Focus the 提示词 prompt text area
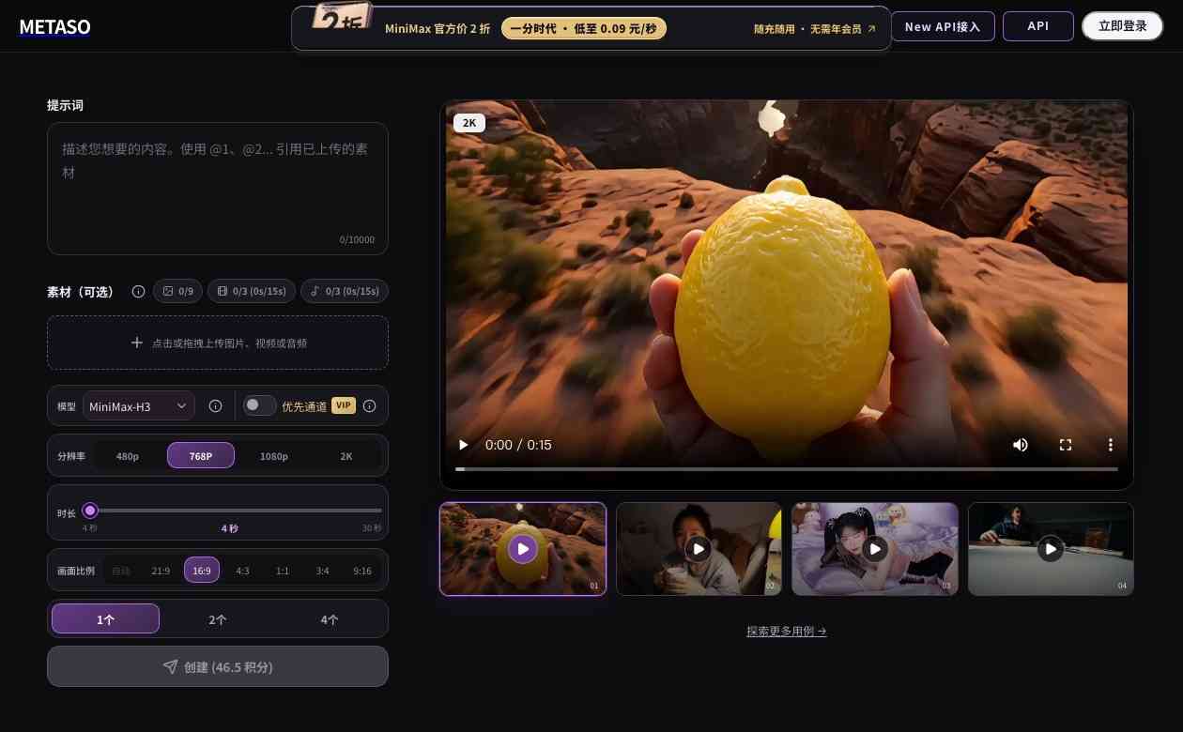The width and height of the screenshot is (1183, 732). pos(218,189)
